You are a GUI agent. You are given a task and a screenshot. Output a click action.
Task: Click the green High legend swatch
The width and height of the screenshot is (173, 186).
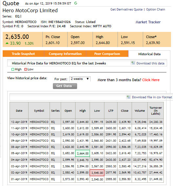(x=13, y=69)
